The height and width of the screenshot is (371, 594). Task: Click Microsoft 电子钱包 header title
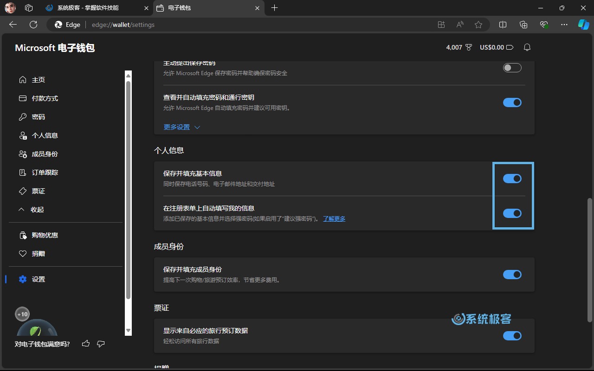click(x=55, y=48)
